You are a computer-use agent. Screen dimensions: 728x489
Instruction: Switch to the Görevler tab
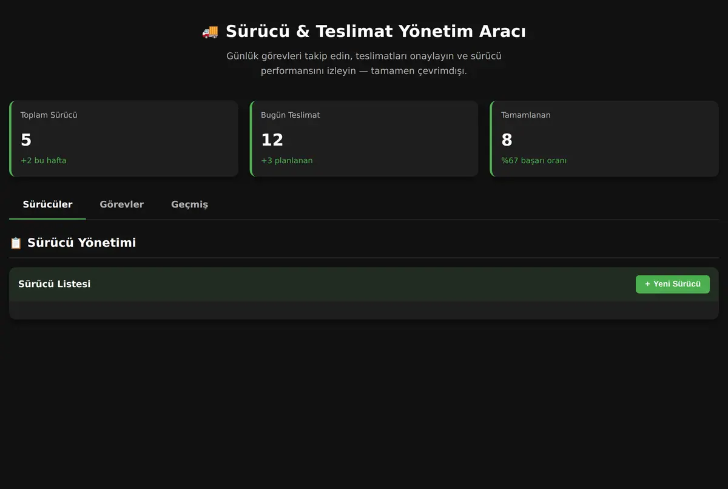coord(121,204)
